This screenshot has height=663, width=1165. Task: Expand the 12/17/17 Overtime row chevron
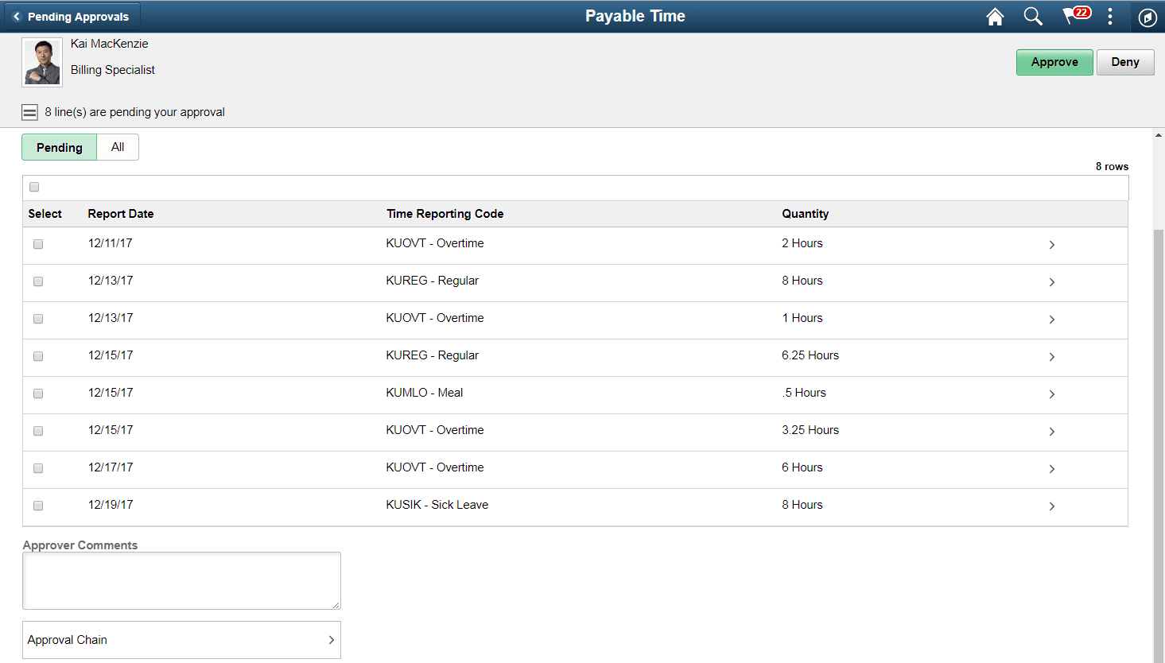pyautogui.click(x=1051, y=468)
